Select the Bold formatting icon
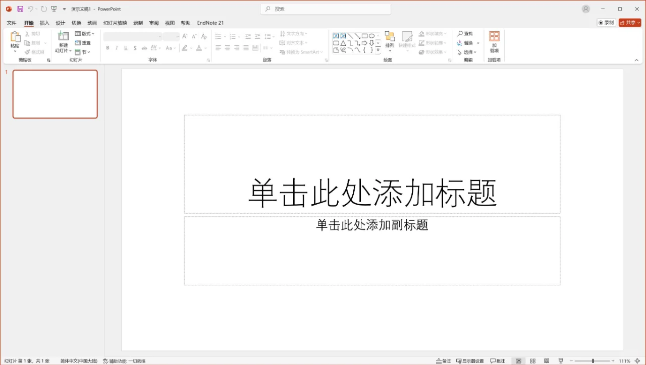The height and width of the screenshot is (365, 646). click(107, 48)
